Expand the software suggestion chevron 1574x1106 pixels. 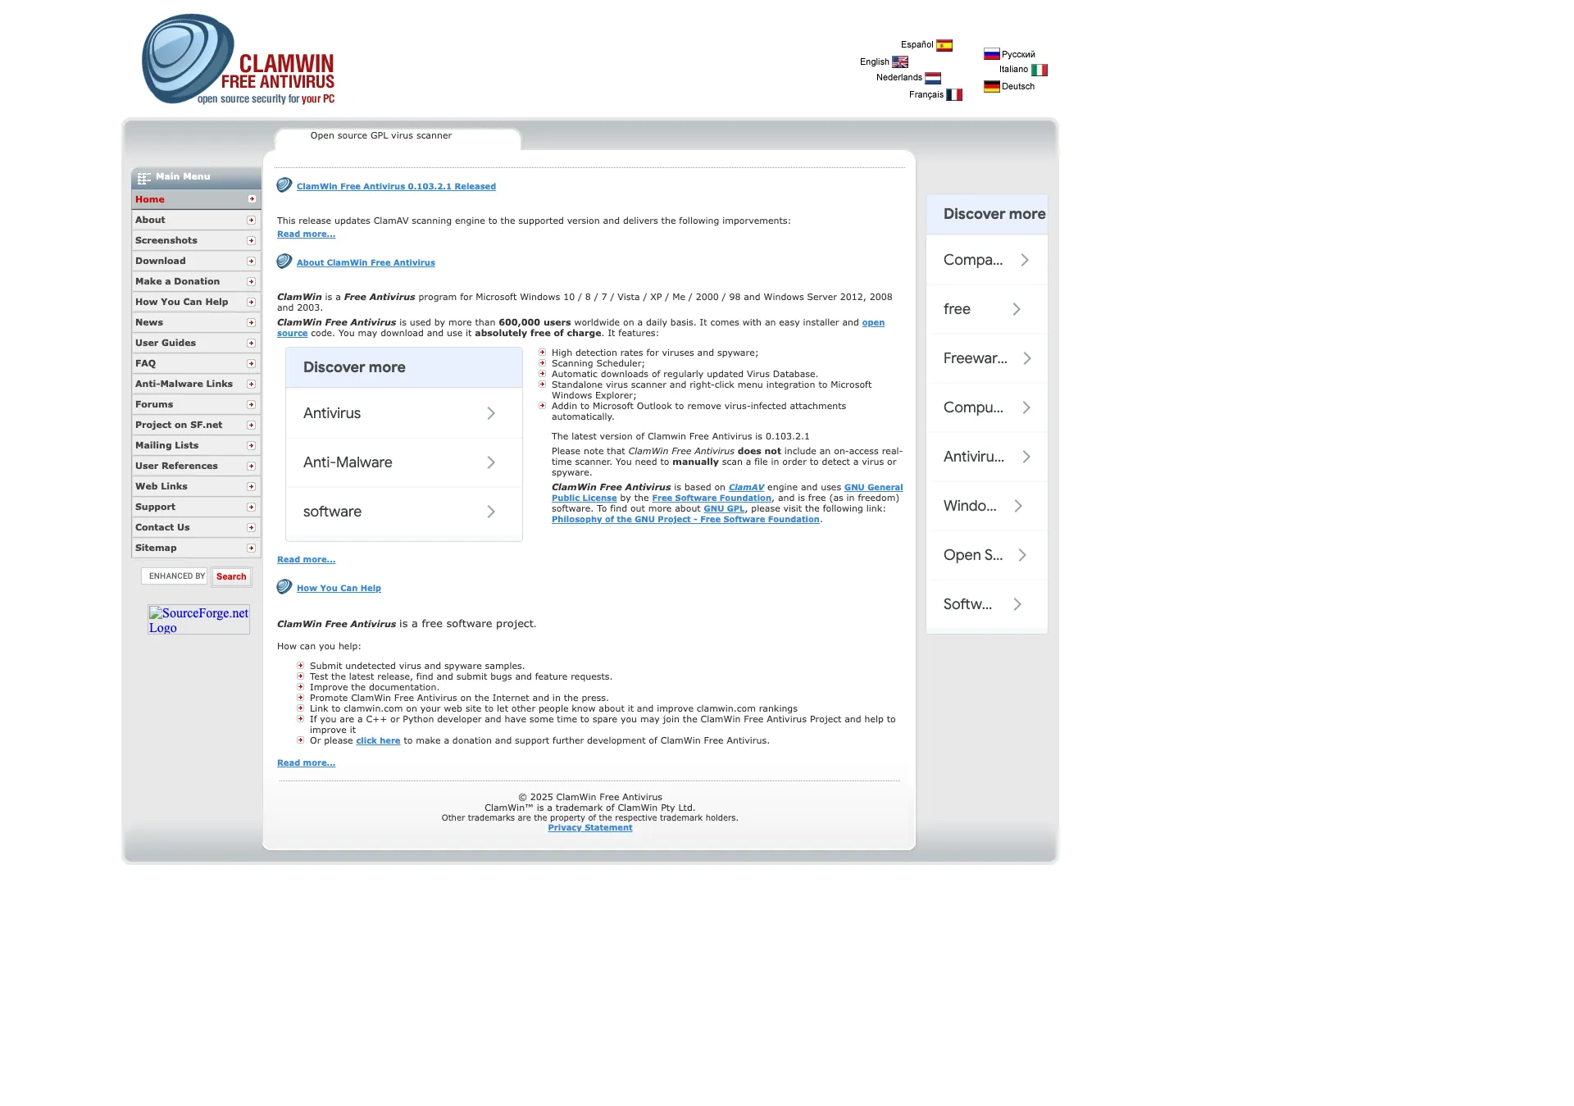pos(491,512)
